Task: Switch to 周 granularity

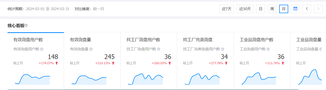Action: click(x=272, y=9)
